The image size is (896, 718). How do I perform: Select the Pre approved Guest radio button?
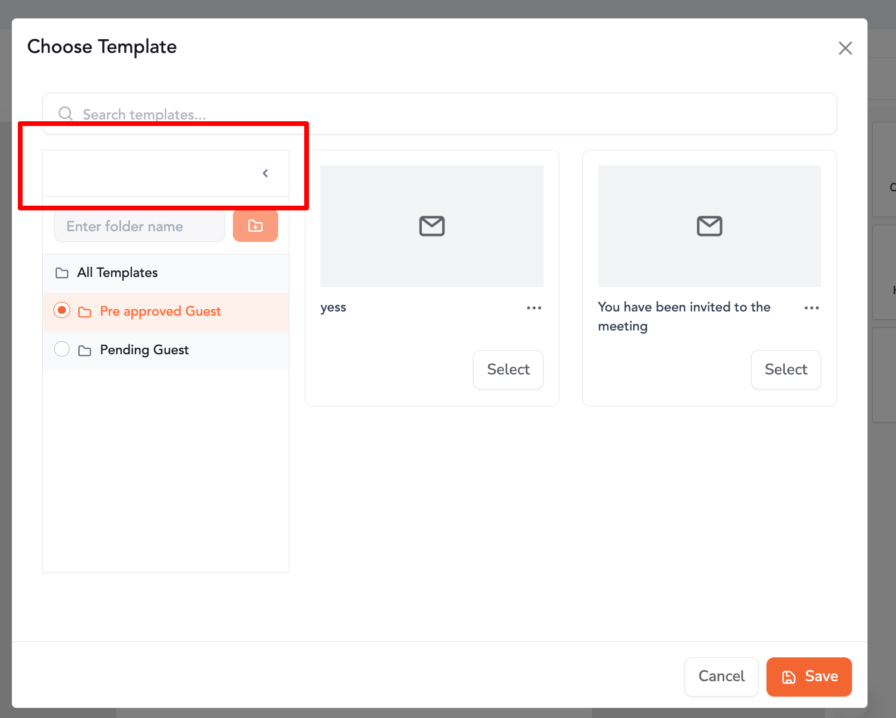point(62,310)
